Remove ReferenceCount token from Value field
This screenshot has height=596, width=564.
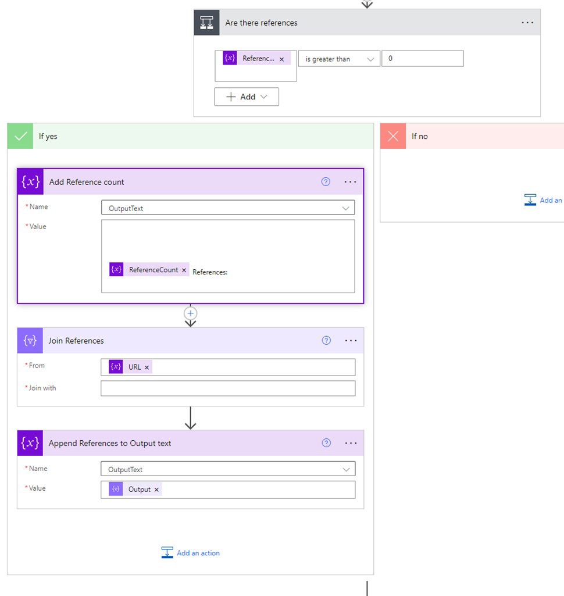point(184,270)
